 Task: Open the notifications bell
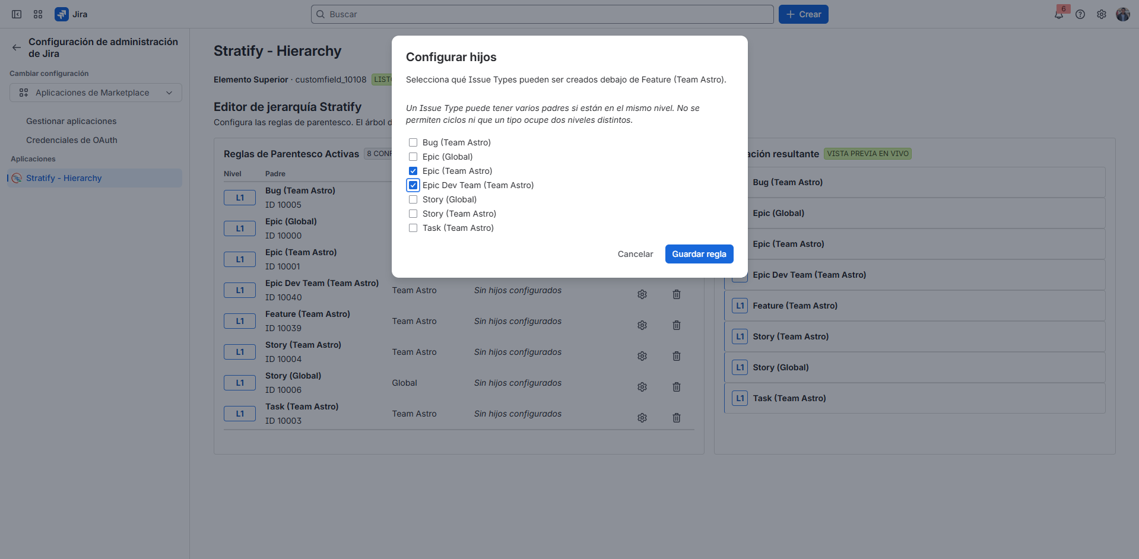tap(1059, 14)
